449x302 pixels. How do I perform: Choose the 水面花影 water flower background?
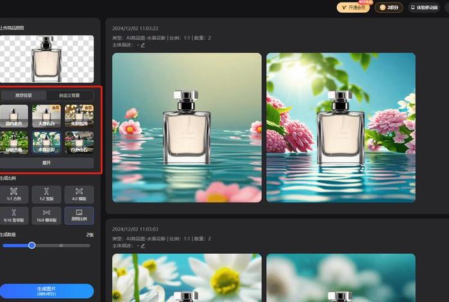[47, 142]
